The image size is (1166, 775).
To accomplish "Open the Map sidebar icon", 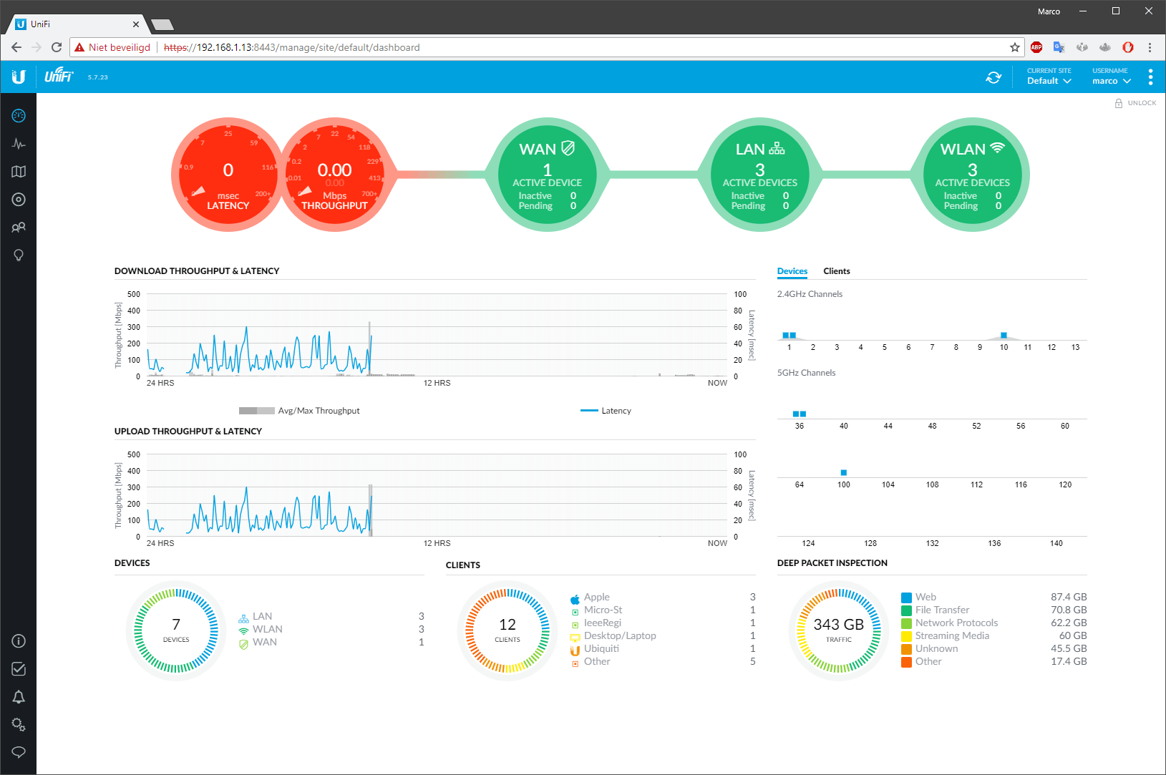I will pyautogui.click(x=19, y=172).
